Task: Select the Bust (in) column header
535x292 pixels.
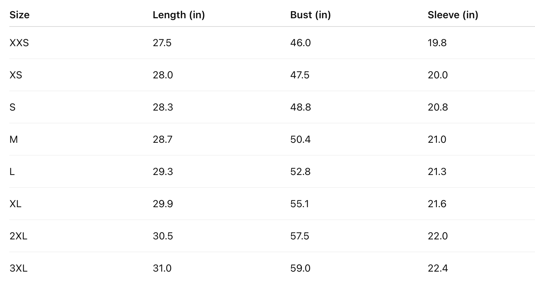Action: (x=310, y=15)
